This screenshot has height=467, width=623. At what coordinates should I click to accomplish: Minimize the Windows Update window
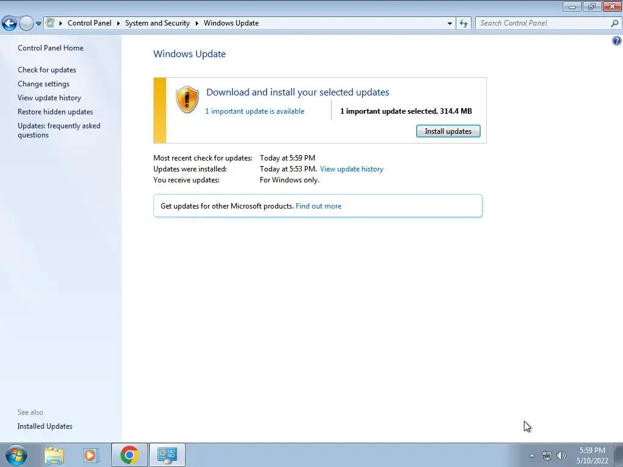[x=572, y=6]
